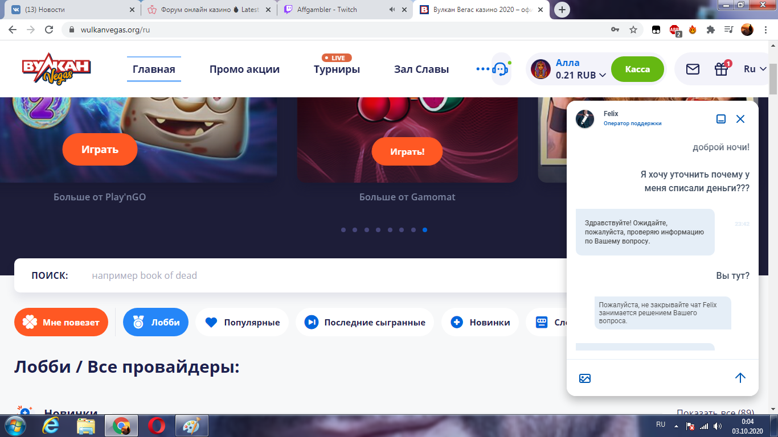Open a new browser tab
The image size is (778, 437).
tap(562, 10)
